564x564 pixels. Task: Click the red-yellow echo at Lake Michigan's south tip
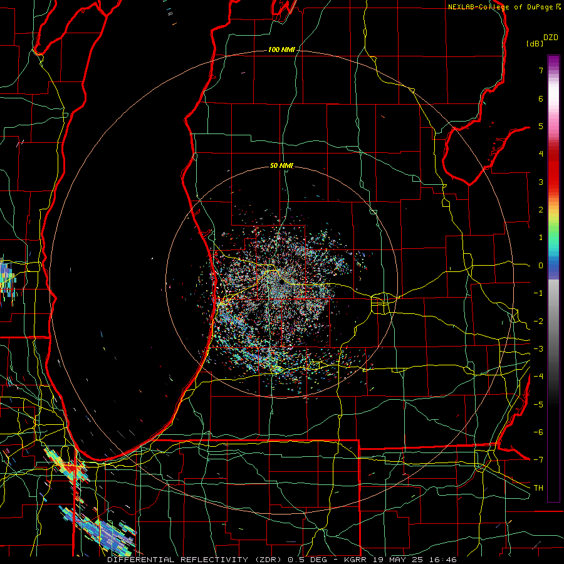68,465
